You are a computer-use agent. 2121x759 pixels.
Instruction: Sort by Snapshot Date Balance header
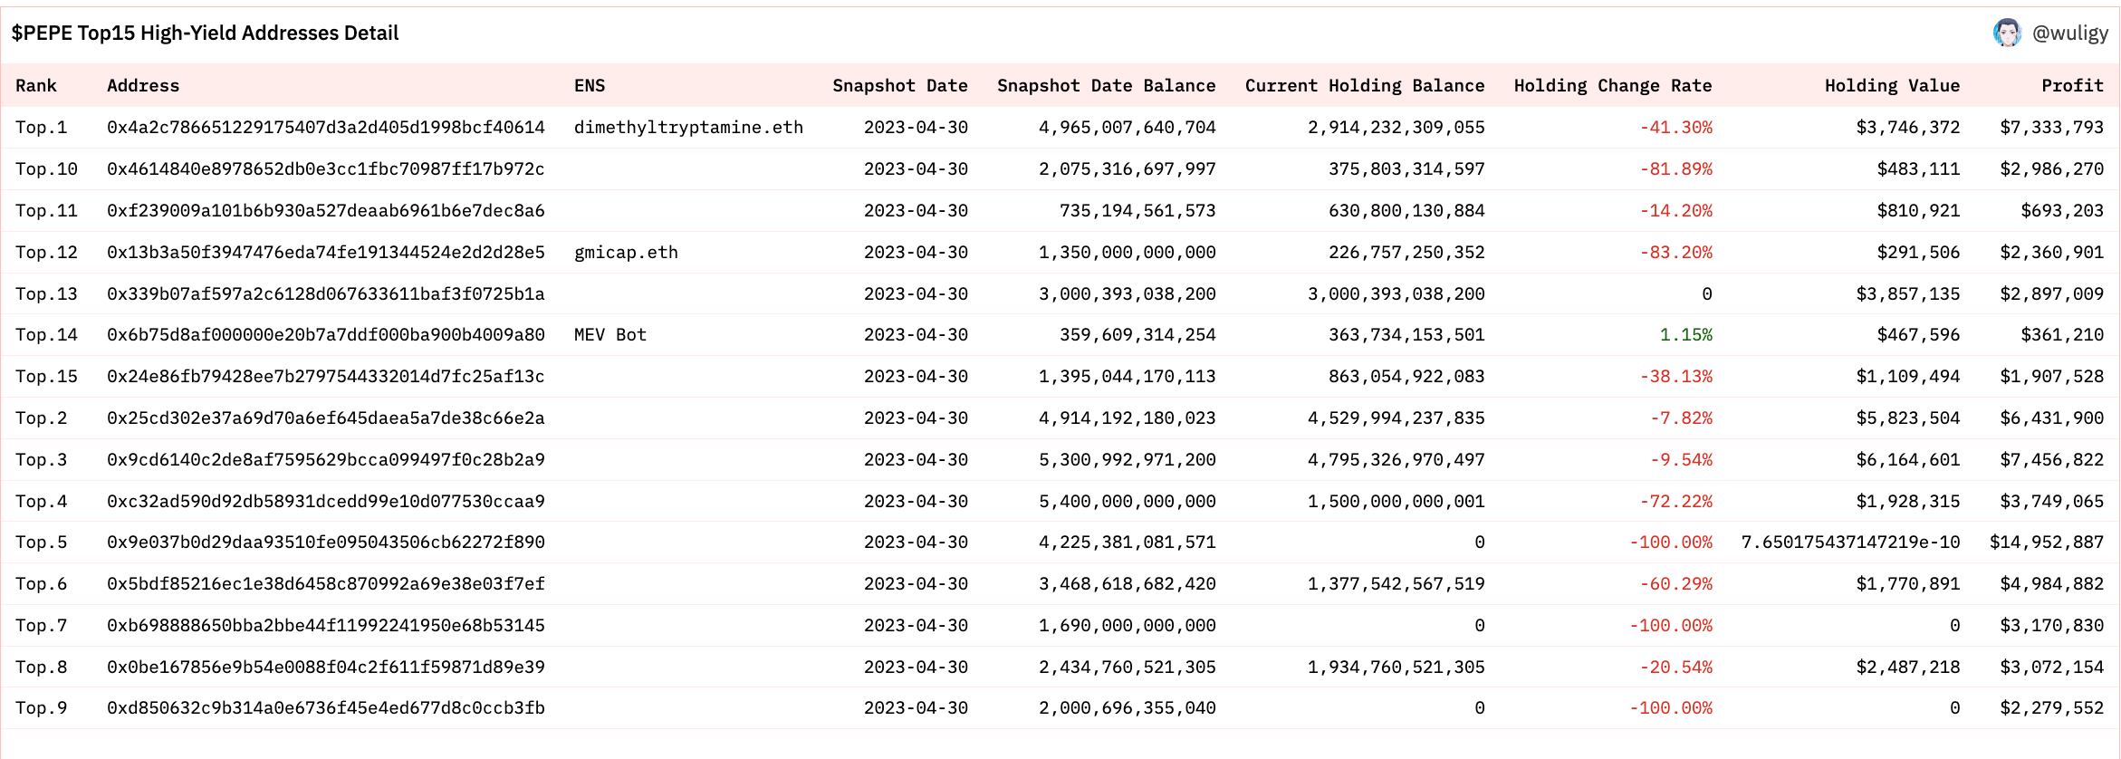1106,86
